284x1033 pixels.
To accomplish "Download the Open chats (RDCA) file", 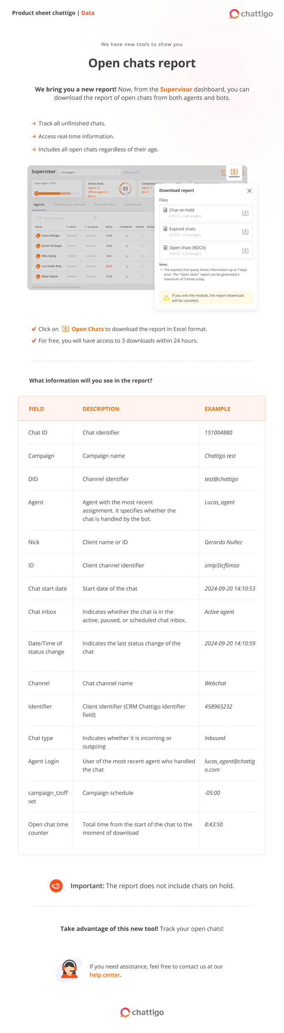I will [245, 251].
